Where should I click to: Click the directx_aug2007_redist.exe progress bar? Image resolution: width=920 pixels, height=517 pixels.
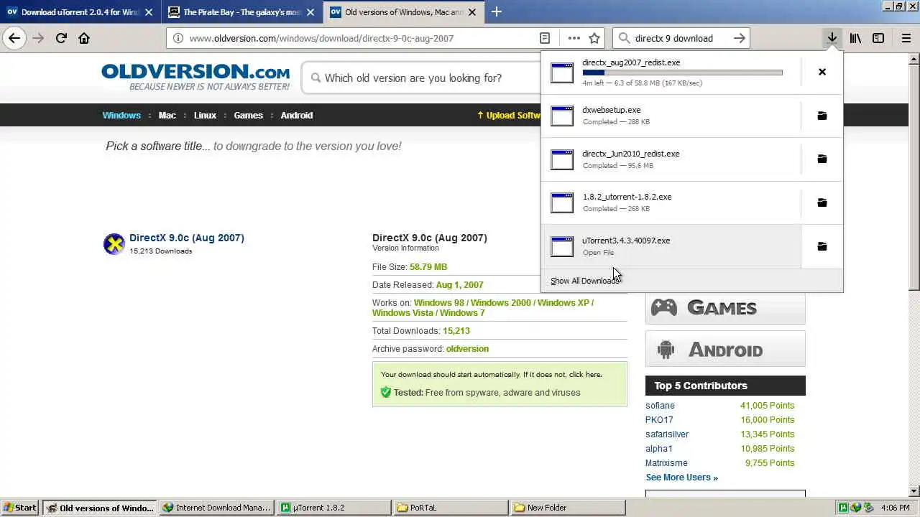coord(682,73)
